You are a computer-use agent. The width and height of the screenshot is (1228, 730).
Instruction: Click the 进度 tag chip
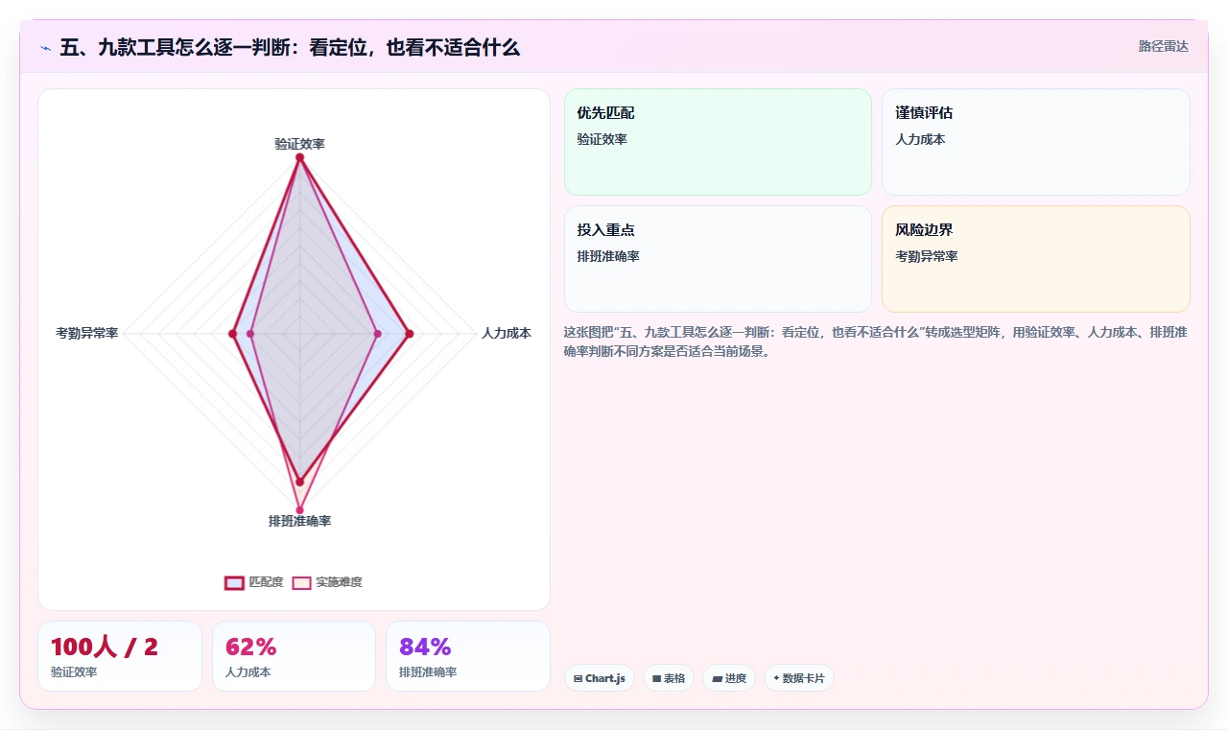pos(729,678)
